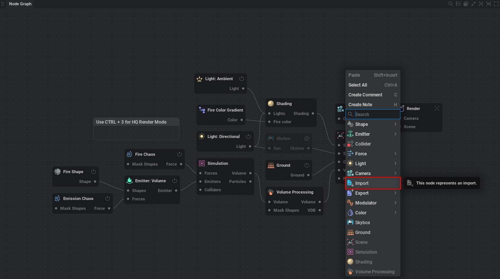Switch to the Node Graph tab
This screenshot has width=500, height=279.
pos(20,4)
